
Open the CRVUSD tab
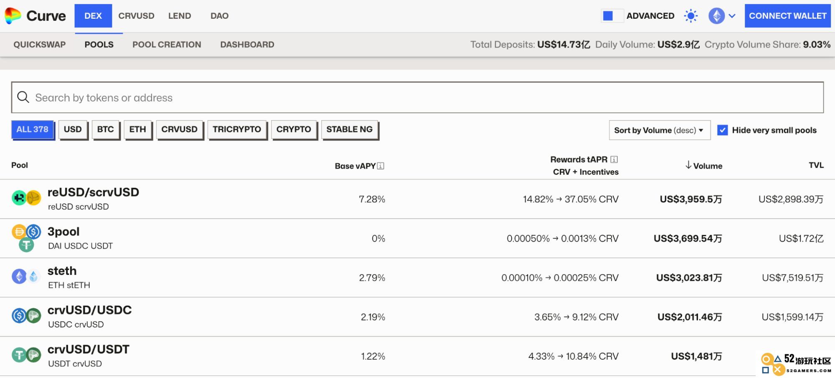coord(136,16)
